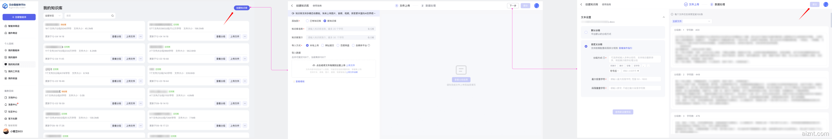Click the 小糖豆603 user avatar
The image size is (832, 139).
pos(6,131)
